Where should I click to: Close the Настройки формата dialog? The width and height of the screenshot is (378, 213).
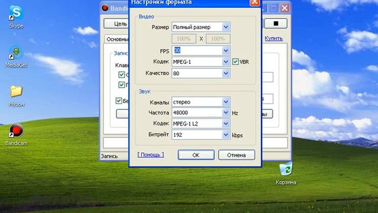[255, 2]
